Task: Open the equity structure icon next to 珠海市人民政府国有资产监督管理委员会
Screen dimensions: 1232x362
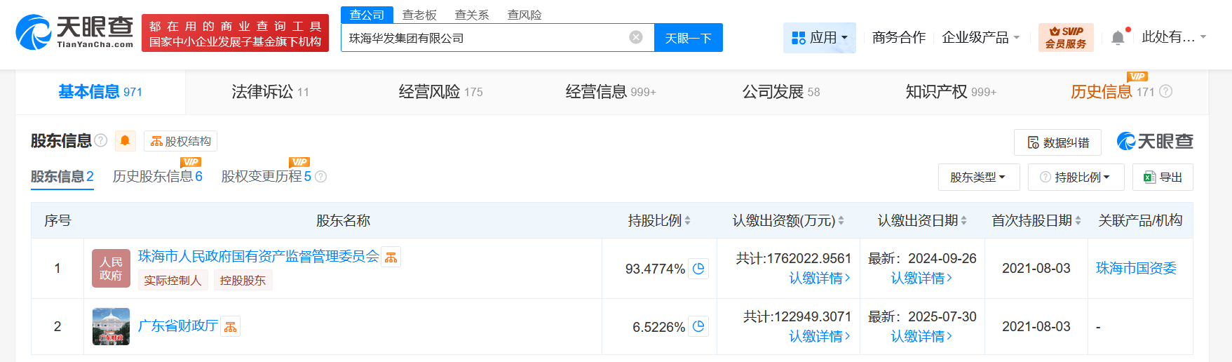Action: click(391, 257)
